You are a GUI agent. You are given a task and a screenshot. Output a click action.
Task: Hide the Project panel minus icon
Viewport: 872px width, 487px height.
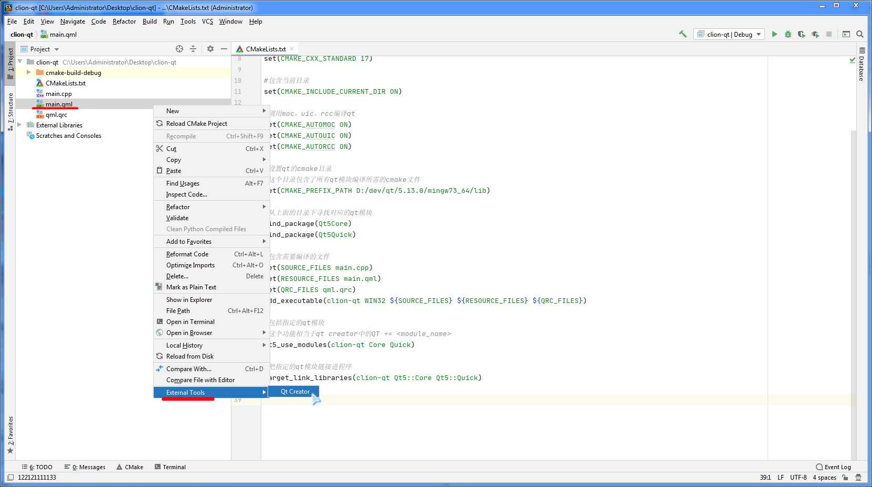(224, 49)
